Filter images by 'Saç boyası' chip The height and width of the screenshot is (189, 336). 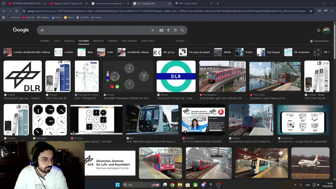[269, 52]
